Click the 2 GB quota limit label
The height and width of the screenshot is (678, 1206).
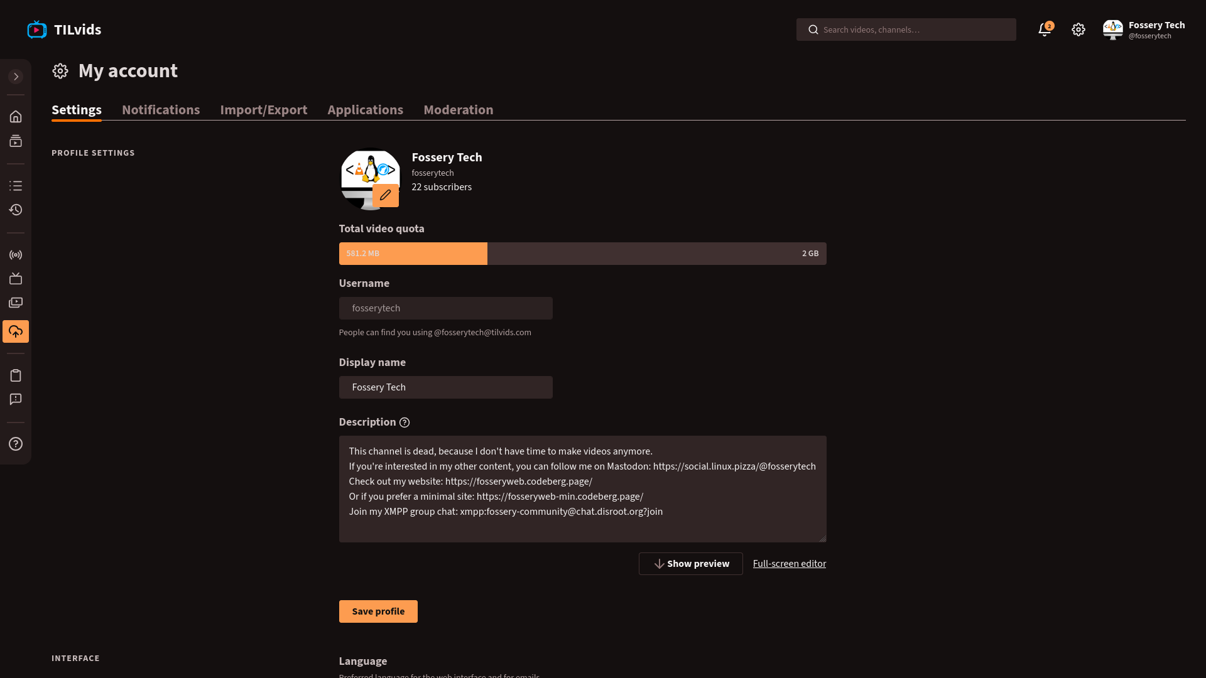tap(810, 254)
